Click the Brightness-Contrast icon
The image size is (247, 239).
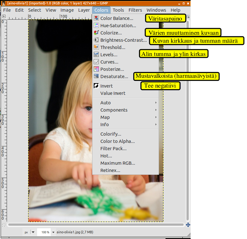tap(96, 40)
